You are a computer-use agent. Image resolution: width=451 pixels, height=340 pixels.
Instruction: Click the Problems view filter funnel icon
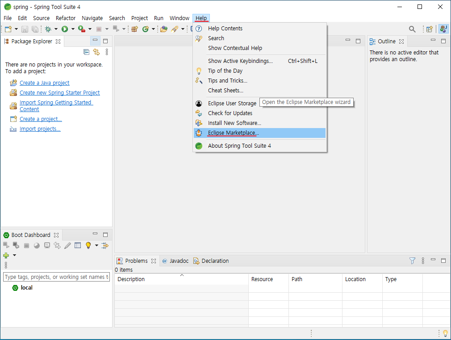(412, 261)
